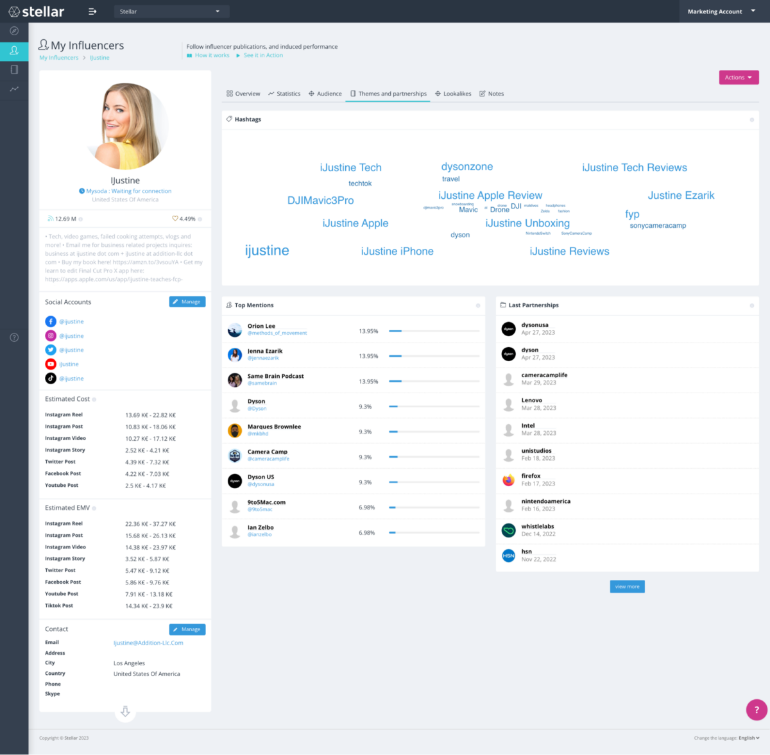Open the compass explore icon in the sidebar

(x=14, y=30)
